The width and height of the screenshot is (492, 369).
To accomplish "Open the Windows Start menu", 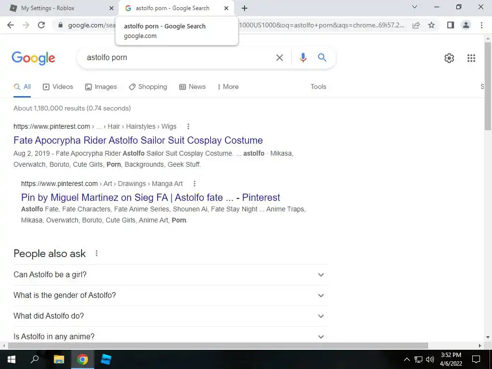I will pyautogui.click(x=12, y=359).
